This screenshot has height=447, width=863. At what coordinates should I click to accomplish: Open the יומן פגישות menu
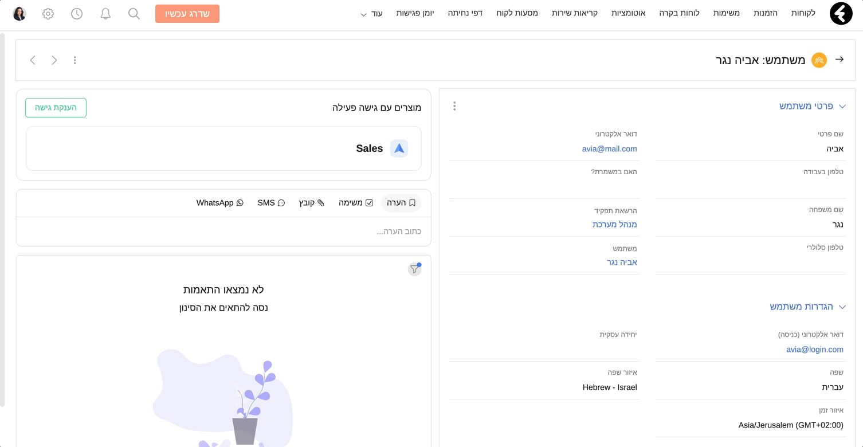coord(415,13)
